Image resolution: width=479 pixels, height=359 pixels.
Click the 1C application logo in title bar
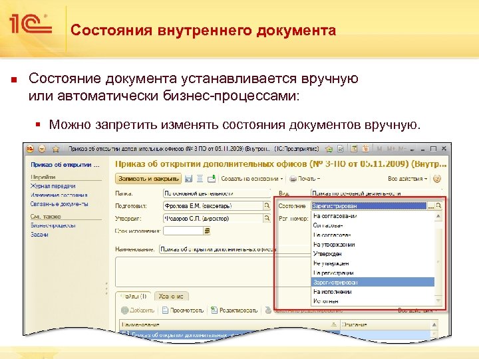point(30,149)
